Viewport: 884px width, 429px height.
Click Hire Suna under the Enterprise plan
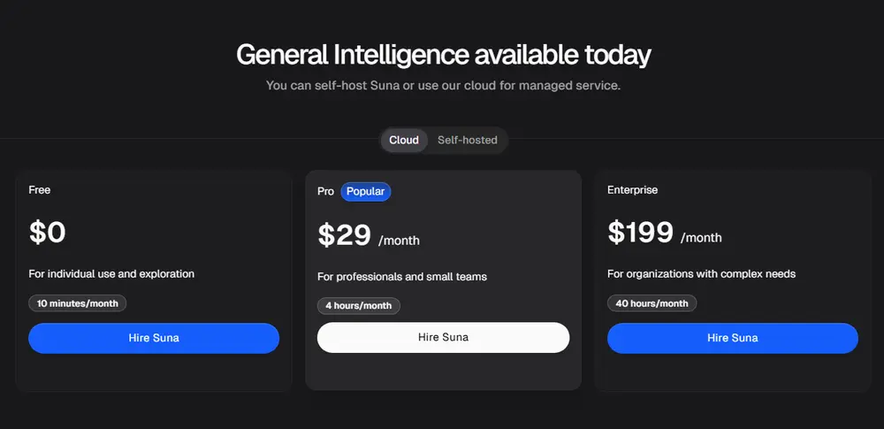[732, 338]
